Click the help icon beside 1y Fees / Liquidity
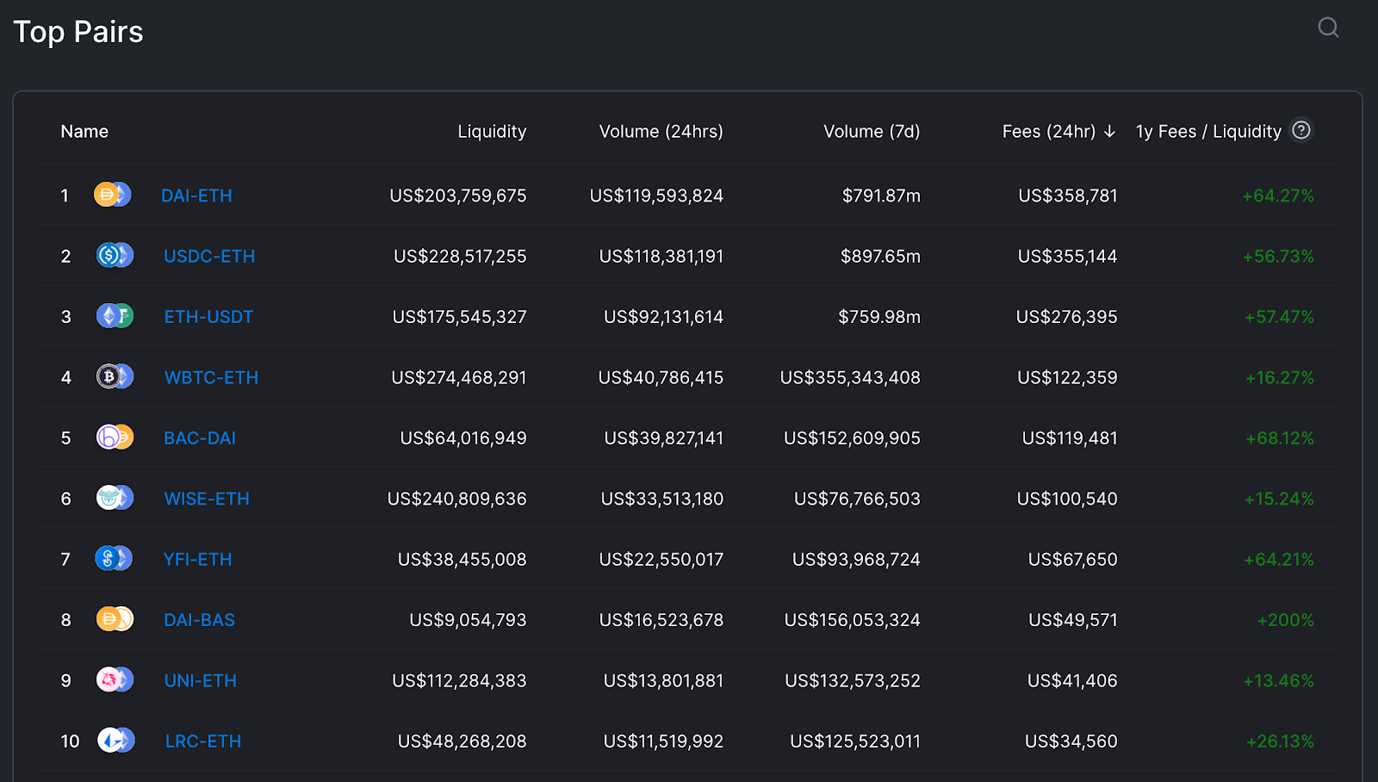 pos(1301,130)
